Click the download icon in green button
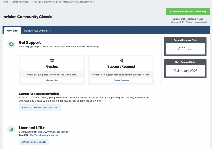Viewport: 212px width, 149px height. point(170,12)
